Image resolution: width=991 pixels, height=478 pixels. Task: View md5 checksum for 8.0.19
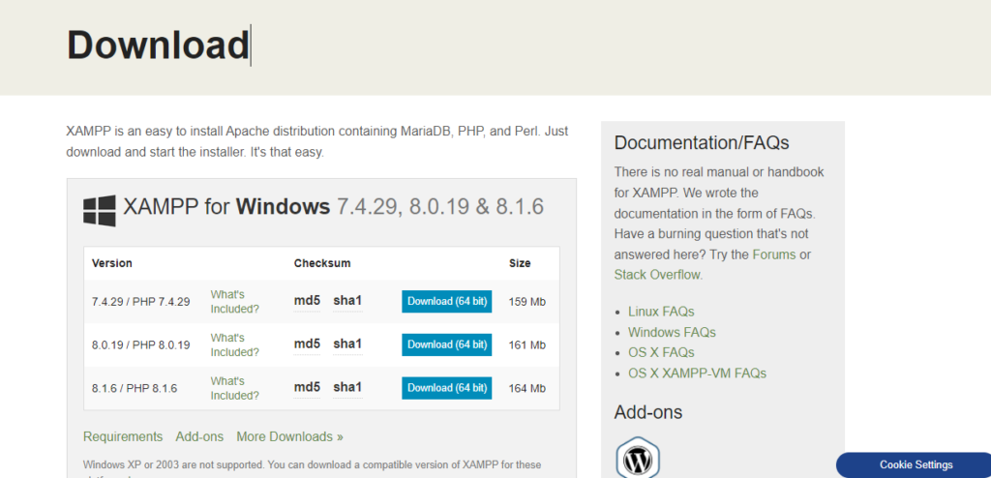(307, 344)
